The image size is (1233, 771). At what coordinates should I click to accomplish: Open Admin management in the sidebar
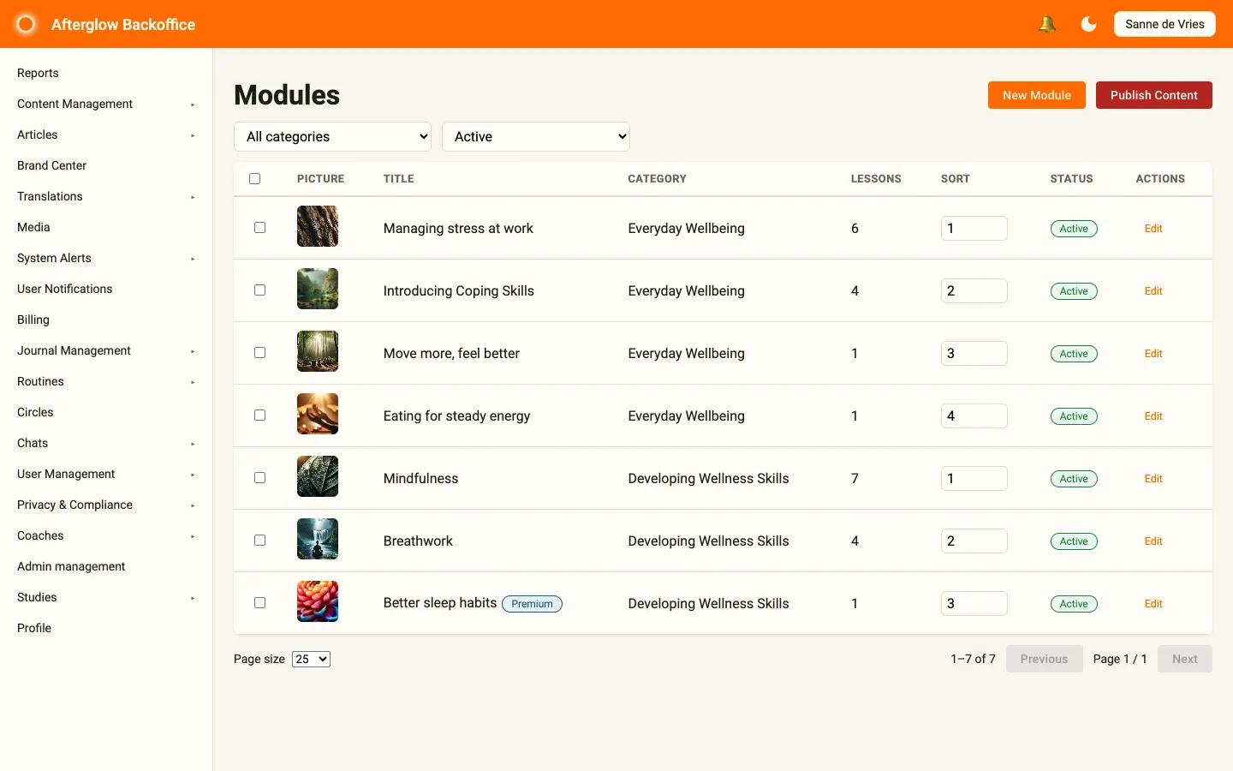(x=71, y=566)
